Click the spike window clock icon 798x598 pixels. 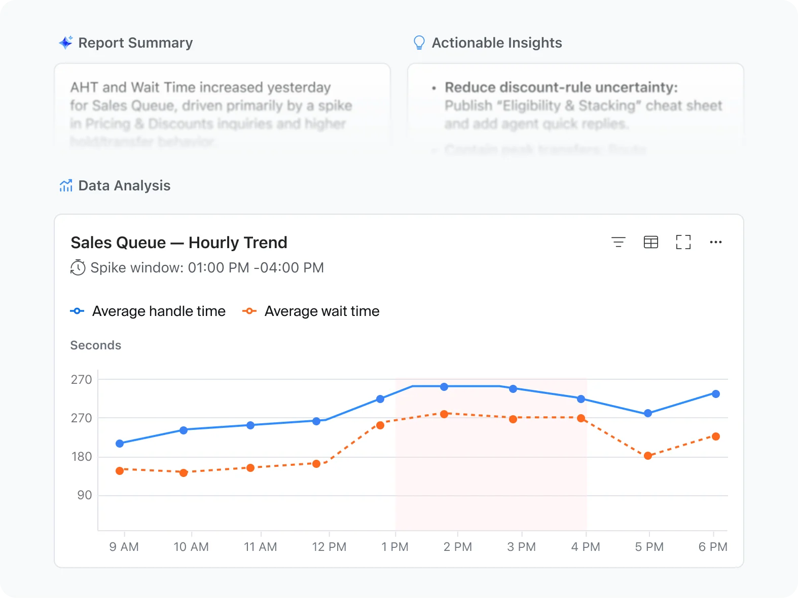point(78,267)
